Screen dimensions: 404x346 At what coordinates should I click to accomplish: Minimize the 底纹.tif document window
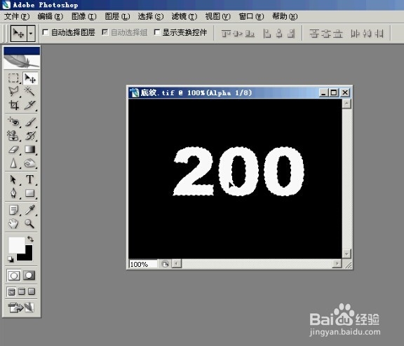323,92
